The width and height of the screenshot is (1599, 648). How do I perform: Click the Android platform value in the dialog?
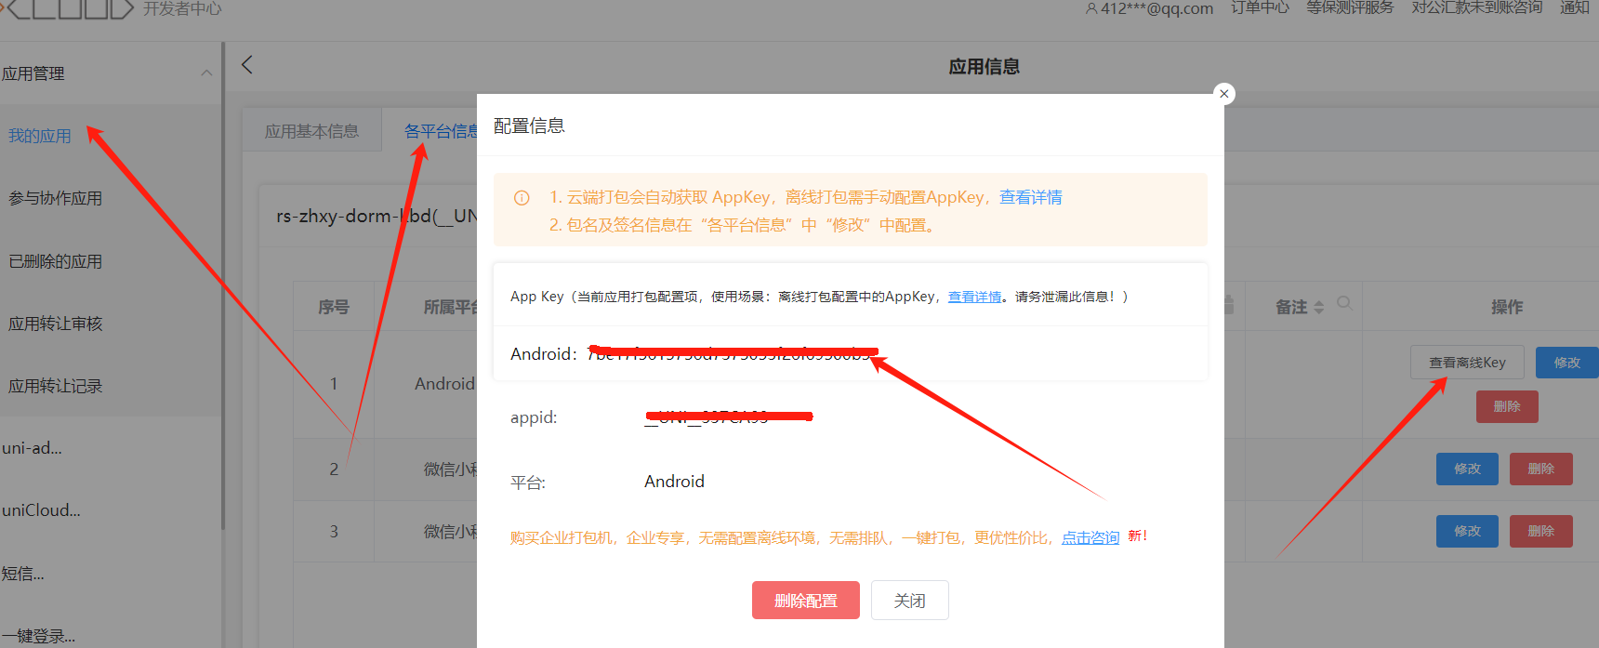click(674, 482)
